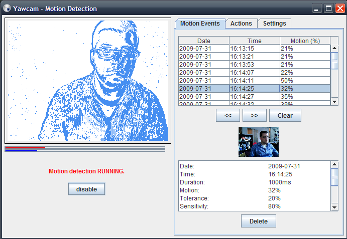Image resolution: width=347 pixels, height=239 pixels.
Task: Click the Yawcam webcam icon in title bar
Action: pyautogui.click(x=7, y=9)
